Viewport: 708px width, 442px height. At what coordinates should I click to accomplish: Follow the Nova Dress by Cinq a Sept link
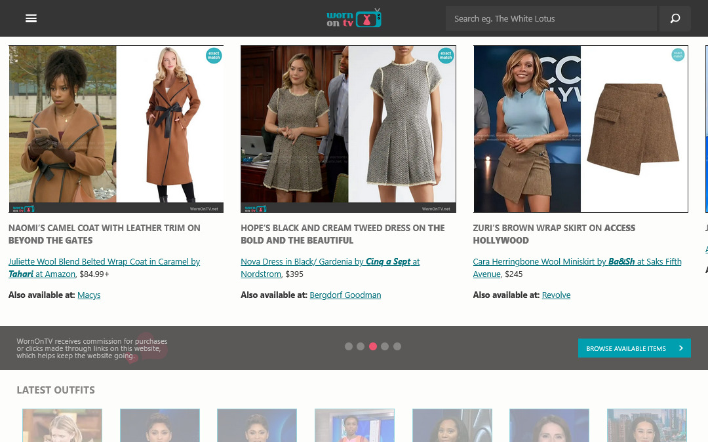pyautogui.click(x=330, y=267)
